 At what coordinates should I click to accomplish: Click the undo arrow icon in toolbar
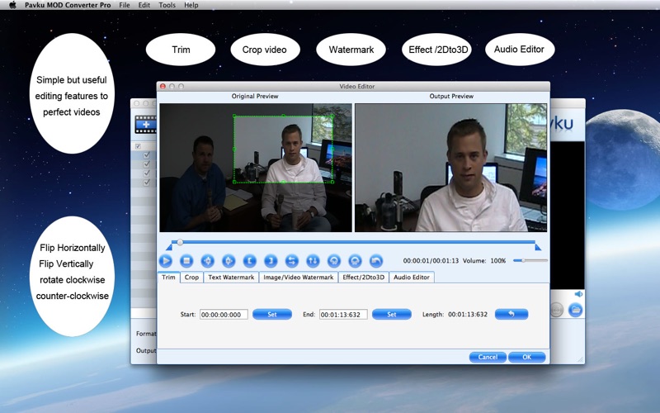click(x=376, y=261)
